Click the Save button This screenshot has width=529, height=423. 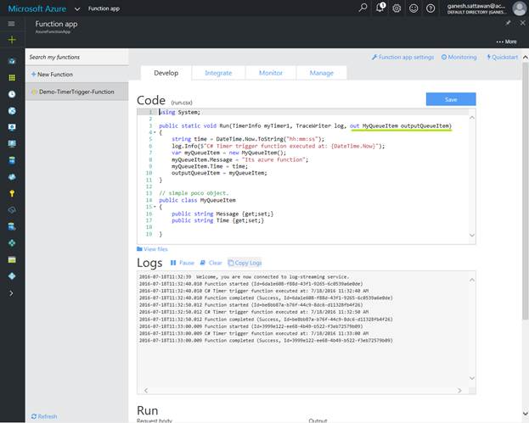tap(450, 99)
